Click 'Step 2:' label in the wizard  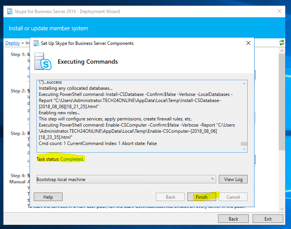18,91
